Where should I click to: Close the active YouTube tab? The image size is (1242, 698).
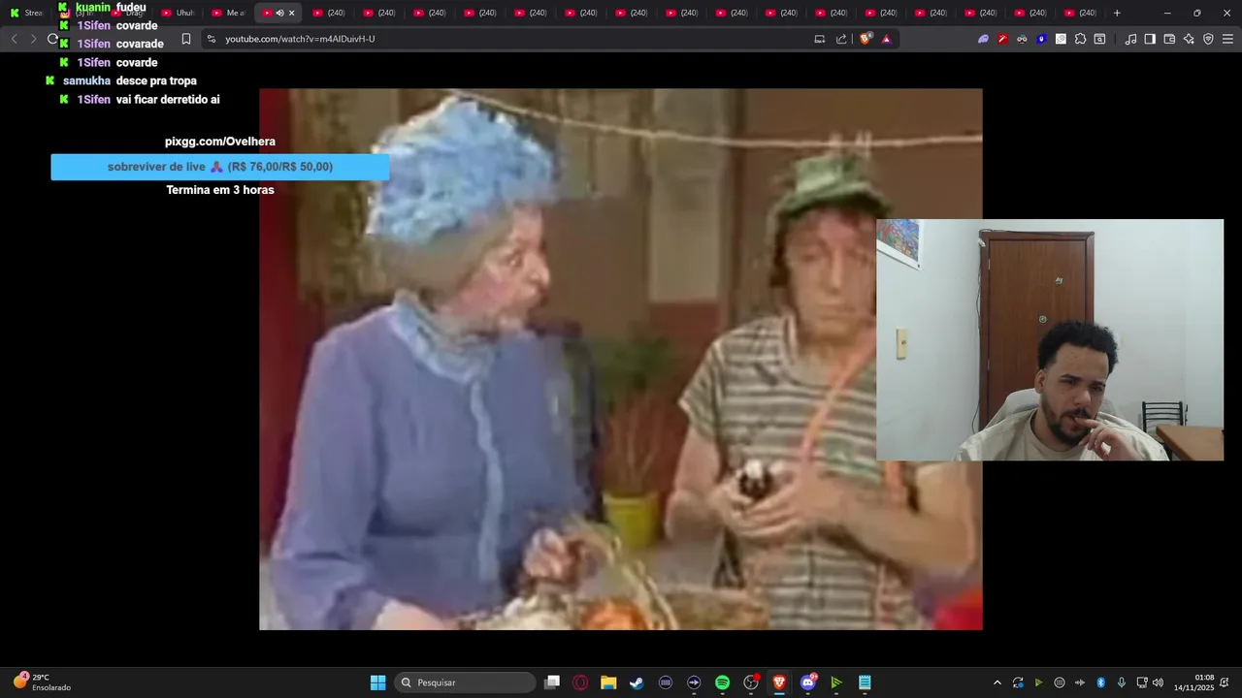pos(291,13)
